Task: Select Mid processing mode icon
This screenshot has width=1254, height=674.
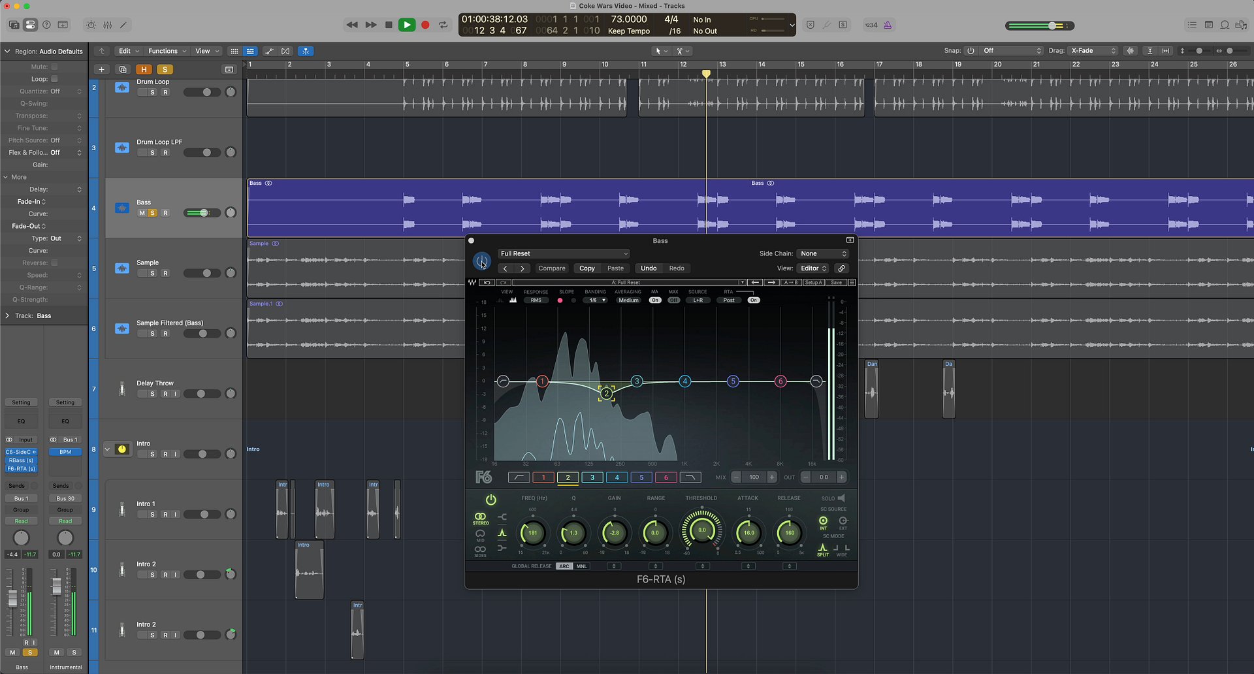Action: [x=481, y=534]
